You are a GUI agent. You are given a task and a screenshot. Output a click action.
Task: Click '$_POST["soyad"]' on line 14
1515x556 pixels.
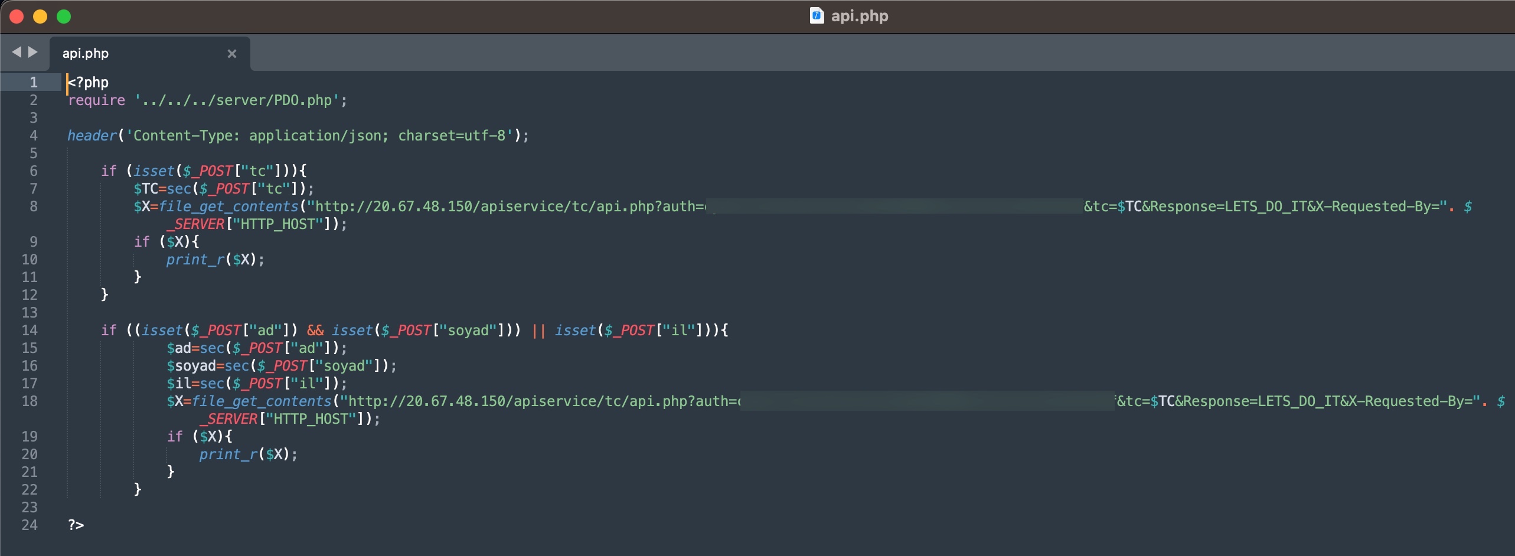[x=443, y=331]
